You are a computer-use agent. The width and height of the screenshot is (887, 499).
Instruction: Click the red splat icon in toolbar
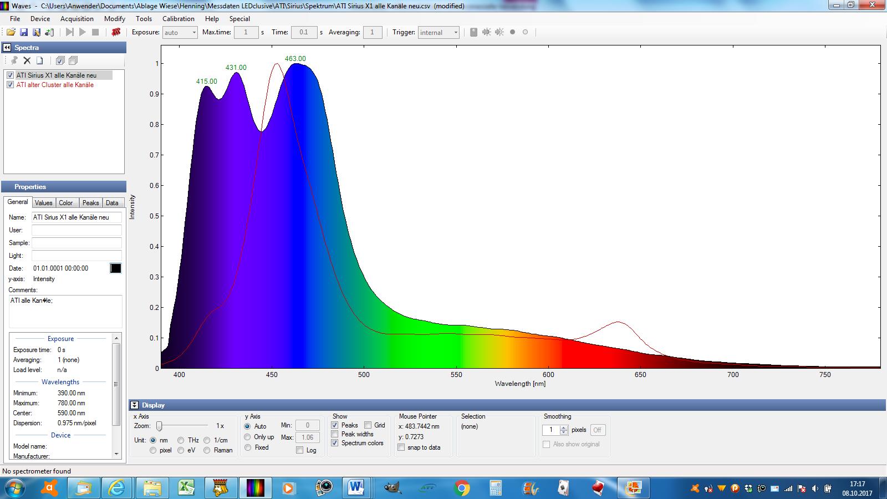pos(116,32)
